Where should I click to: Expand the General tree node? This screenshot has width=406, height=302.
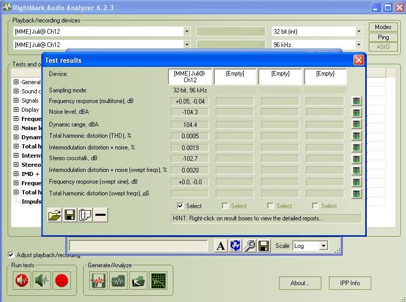pos(16,82)
